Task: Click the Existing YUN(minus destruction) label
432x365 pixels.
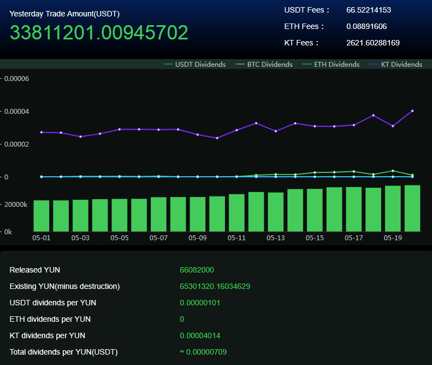Action: [x=65, y=286]
